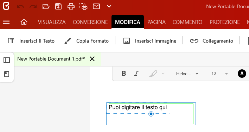Switch to the COMMENTO tab
The image size is (249, 132).
coord(187,22)
